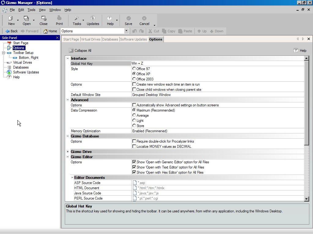This screenshot has width=313, height=234.
Task: Open the Tools menu
Action: coord(31,10)
